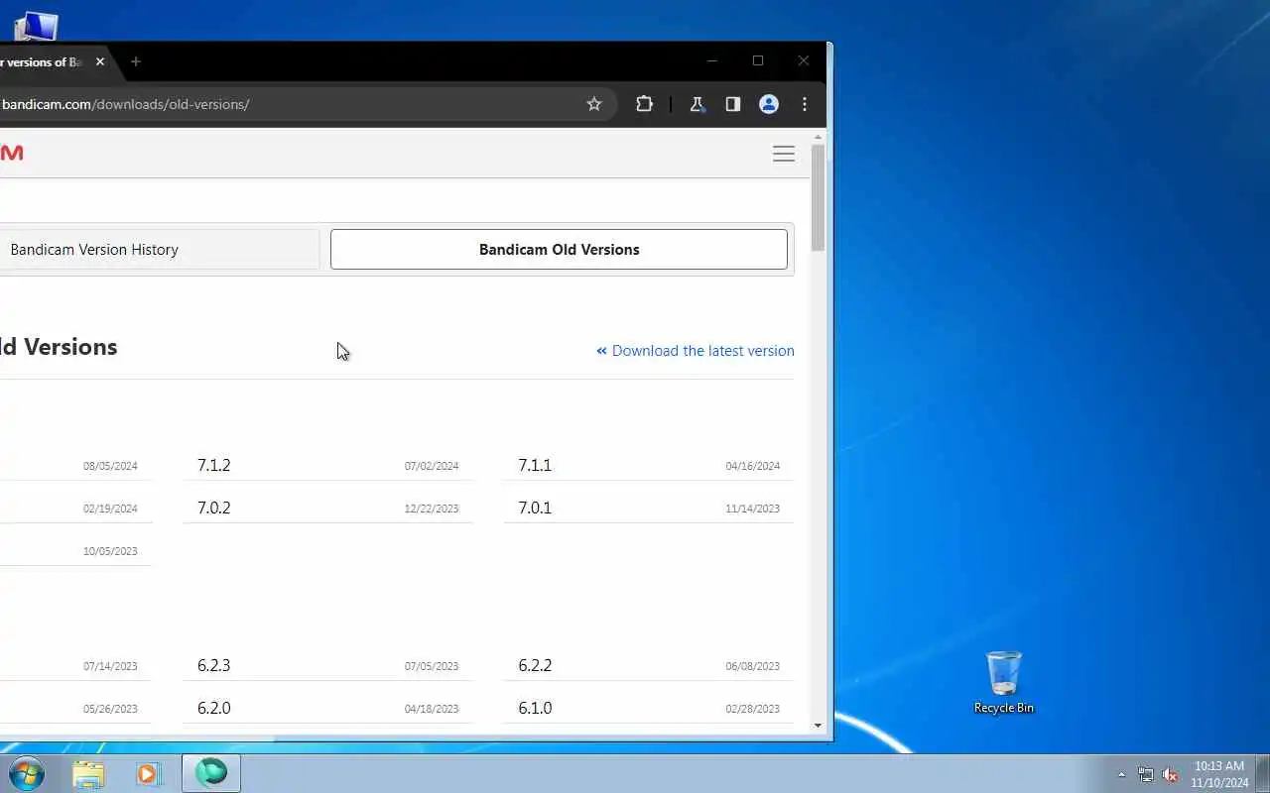Screen dimensions: 1270x793
Task: Open a new browser tab
Action: (136, 61)
